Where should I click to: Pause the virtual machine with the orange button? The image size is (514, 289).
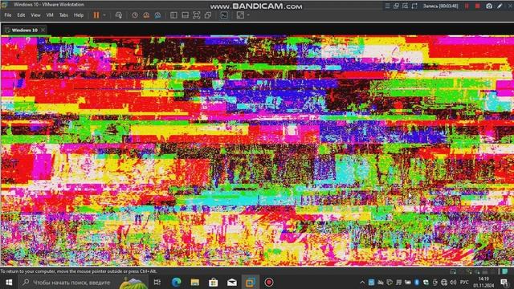tap(96, 15)
